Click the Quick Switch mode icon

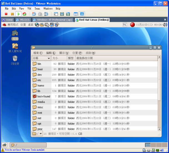click(68, 14)
